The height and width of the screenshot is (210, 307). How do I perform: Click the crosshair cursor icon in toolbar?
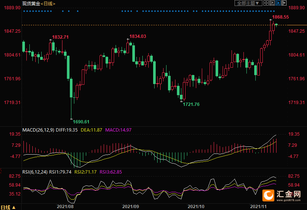coord(266,3)
